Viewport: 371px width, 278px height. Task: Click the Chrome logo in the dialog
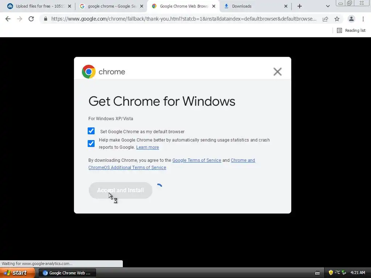pyautogui.click(x=89, y=71)
